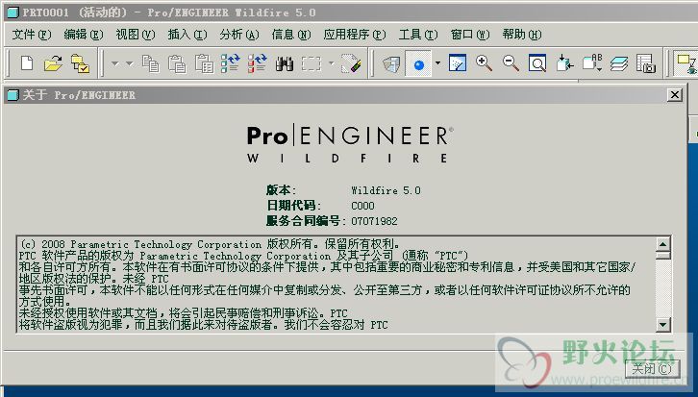698x397 pixels.
Task: Open the 分析(A) menu
Action: point(239,35)
